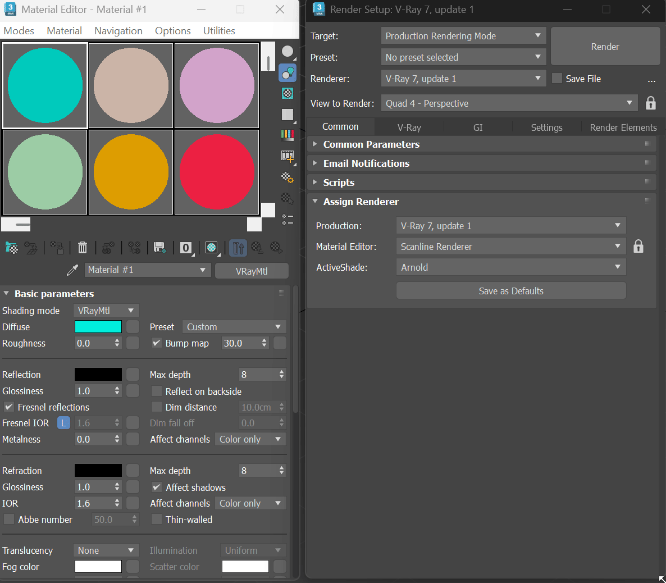Pick material from object with eyedropper
666x583 pixels.
pos(72,271)
